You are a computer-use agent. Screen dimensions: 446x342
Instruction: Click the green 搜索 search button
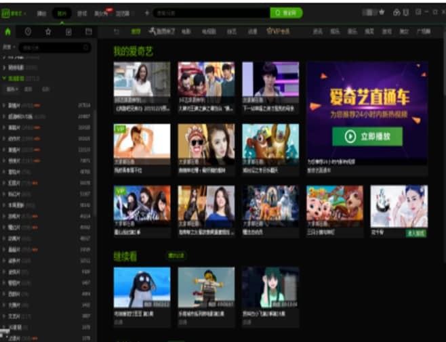pos(286,13)
